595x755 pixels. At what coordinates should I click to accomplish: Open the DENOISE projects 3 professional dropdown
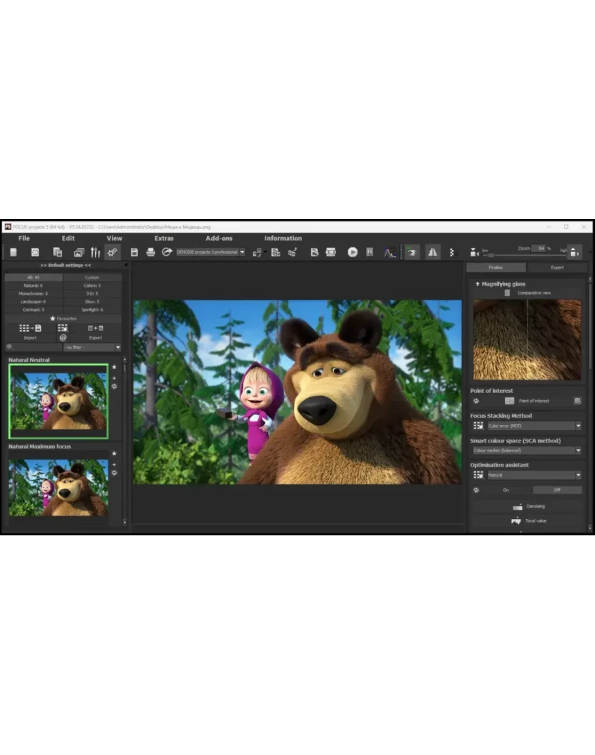211,252
